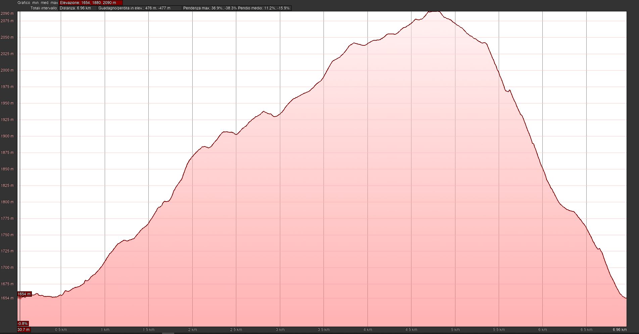This screenshot has height=334, width=639.
Task: Click the 5 km tick on distance axis
Action: pos(455,330)
